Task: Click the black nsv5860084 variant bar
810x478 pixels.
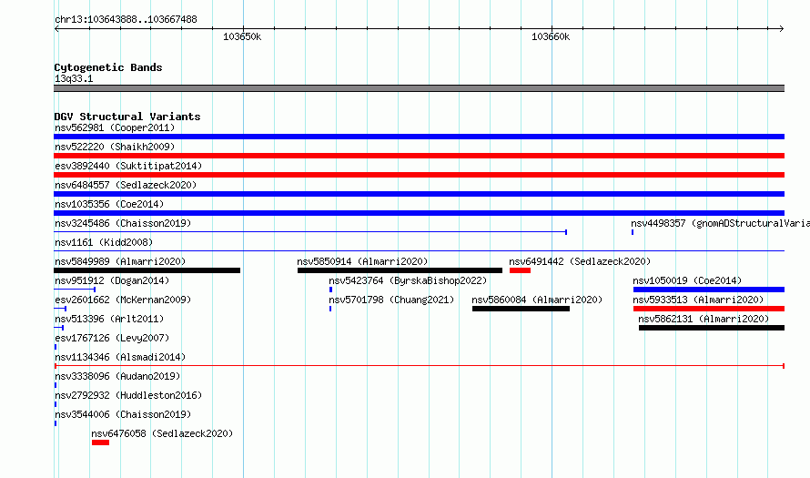Action: [521, 309]
